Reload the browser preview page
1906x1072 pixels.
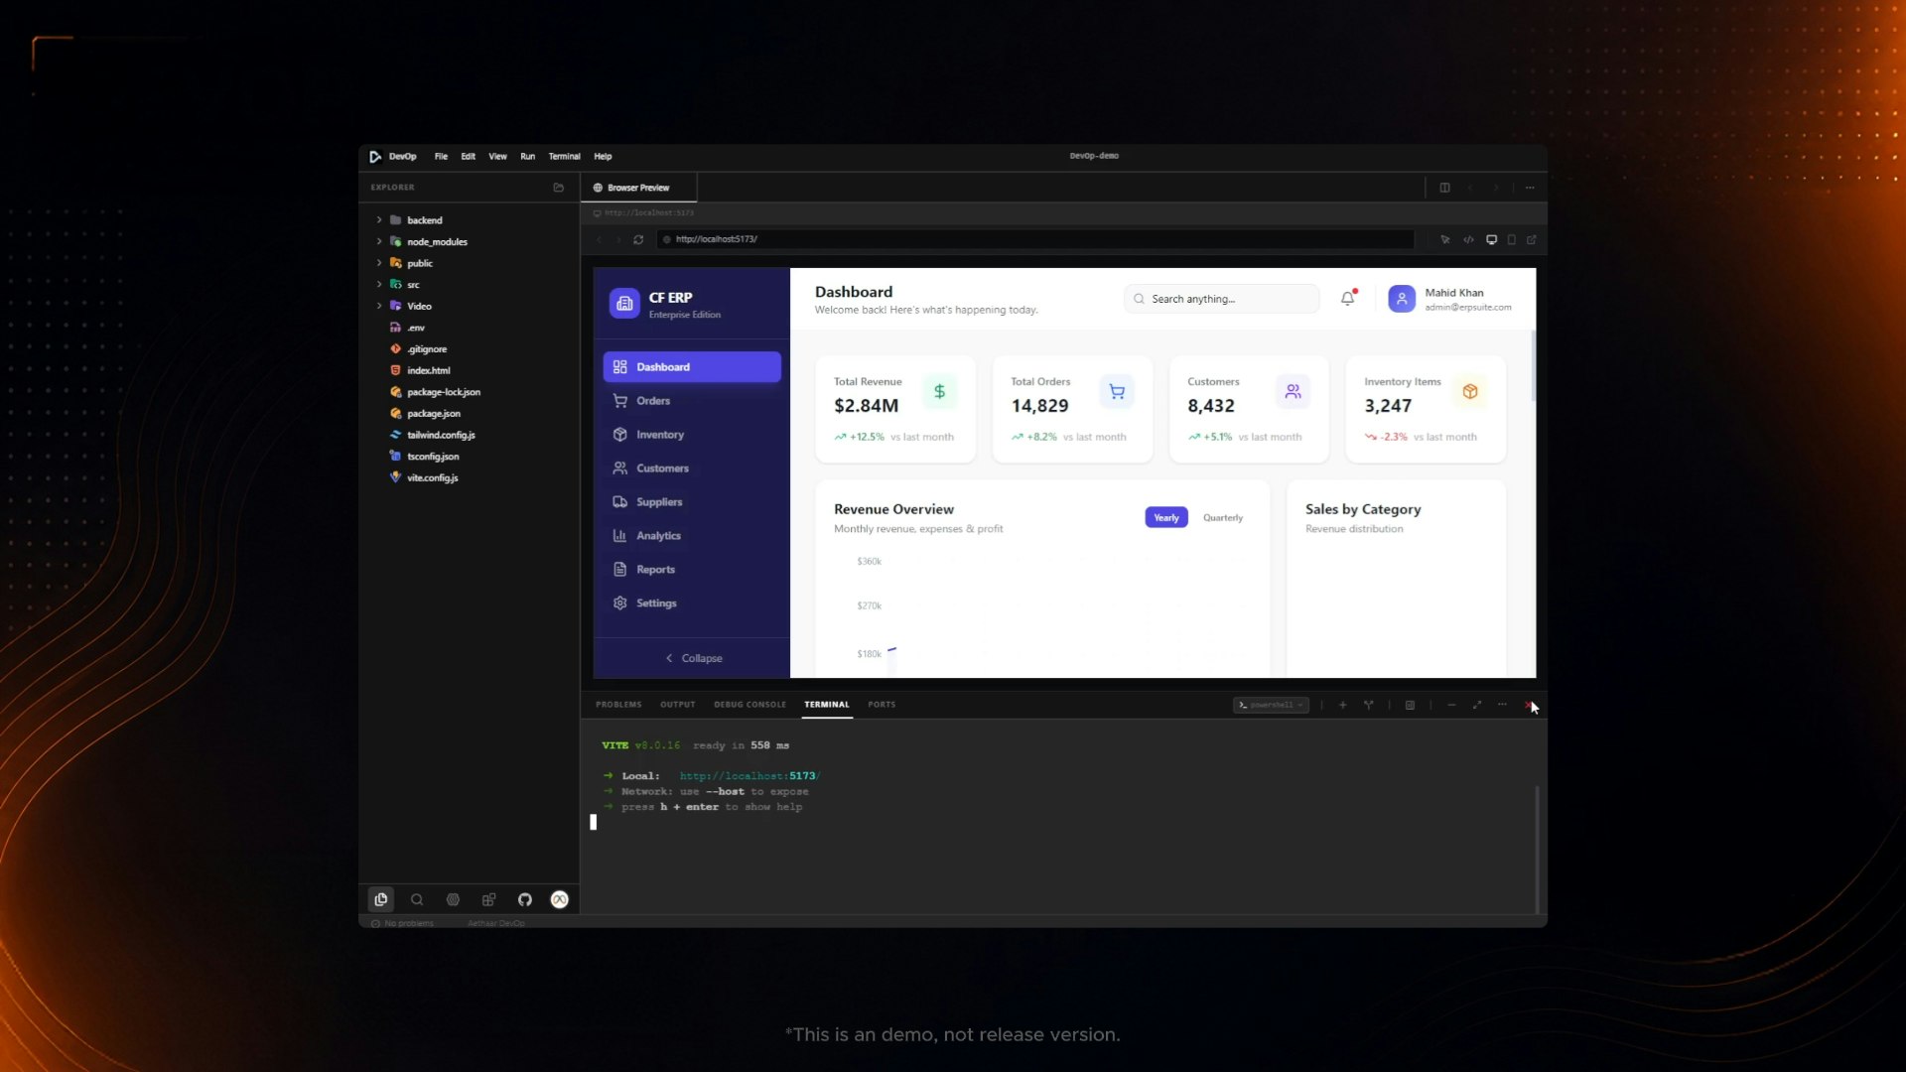point(638,239)
